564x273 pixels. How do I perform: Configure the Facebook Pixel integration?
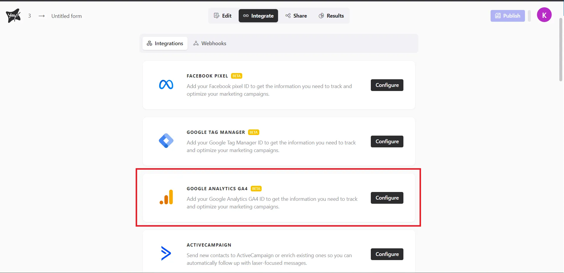(x=387, y=85)
